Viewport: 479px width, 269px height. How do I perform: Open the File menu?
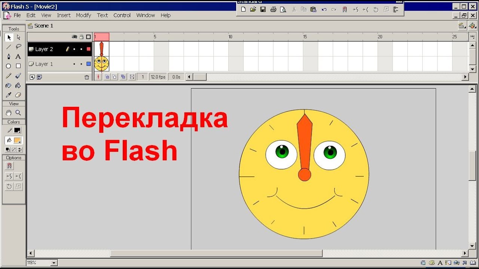click(17, 15)
